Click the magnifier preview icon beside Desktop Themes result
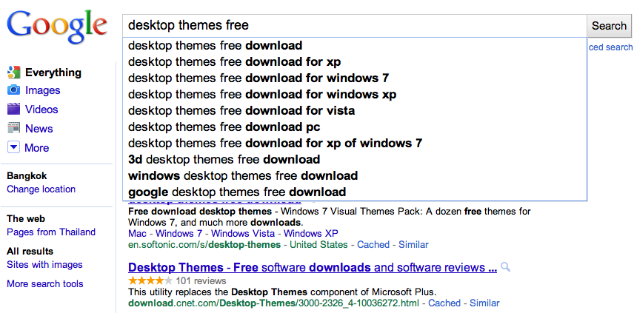Screen dimensions: 634x313 pos(505,267)
